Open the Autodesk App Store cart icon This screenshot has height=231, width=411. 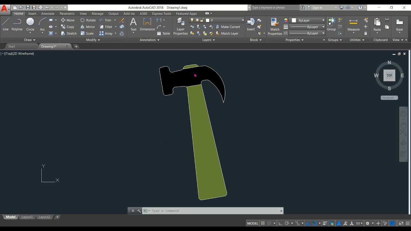(x=341, y=7)
